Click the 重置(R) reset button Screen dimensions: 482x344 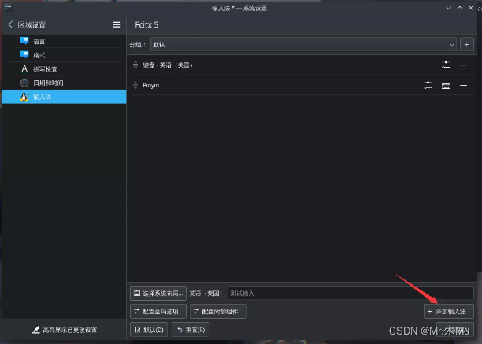[191, 330]
